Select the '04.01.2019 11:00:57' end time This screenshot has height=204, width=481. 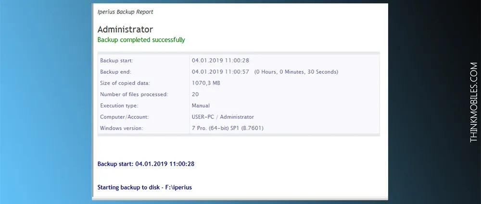(x=221, y=72)
